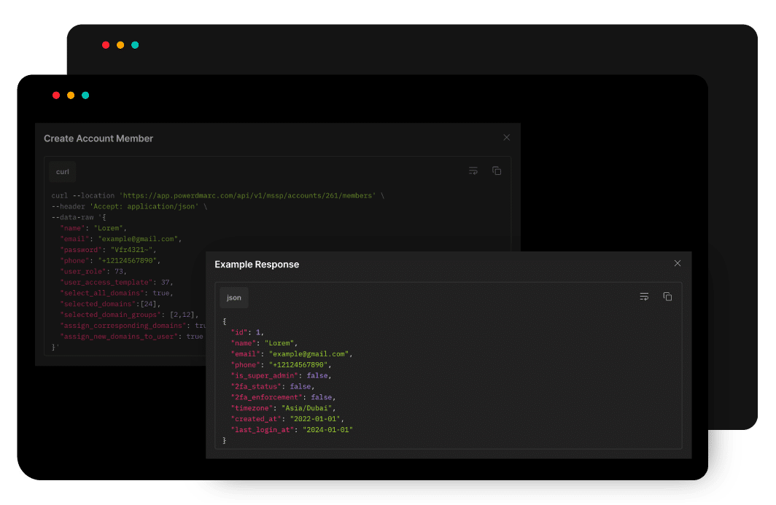Click the "last_login_at" line in response
776x505 pixels.
pos(292,430)
